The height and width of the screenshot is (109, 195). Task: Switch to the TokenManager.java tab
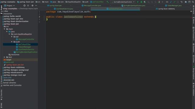[x=174, y=5]
